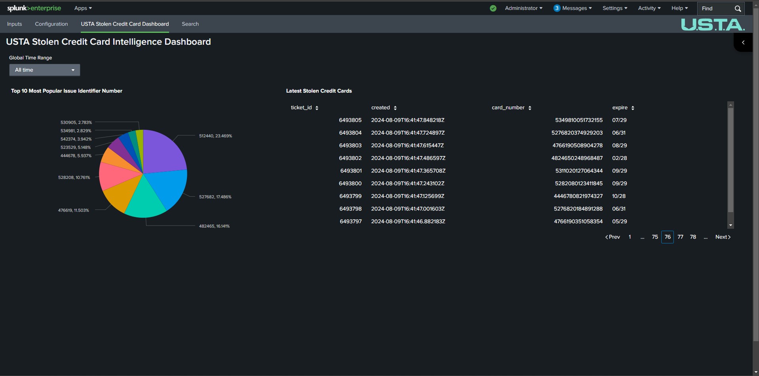Click pie label 444678, 5.937%
759x376 pixels.
76,156
